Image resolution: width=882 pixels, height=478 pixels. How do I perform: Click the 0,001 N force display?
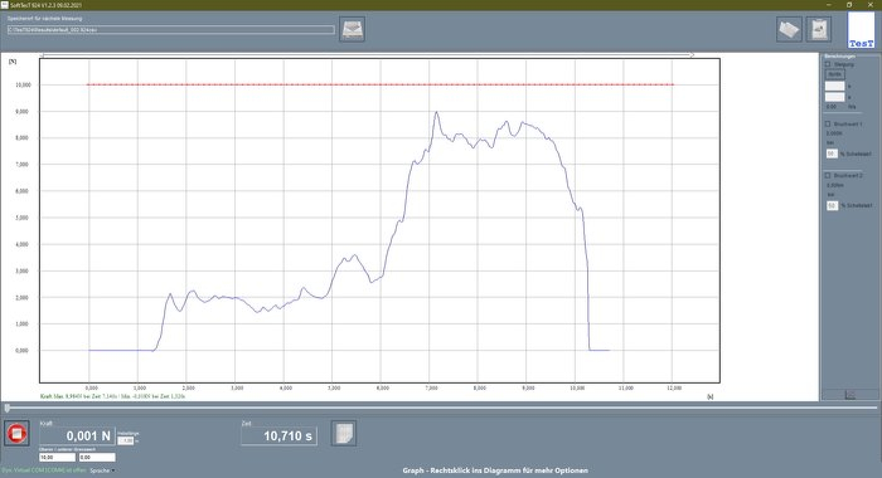(x=77, y=436)
